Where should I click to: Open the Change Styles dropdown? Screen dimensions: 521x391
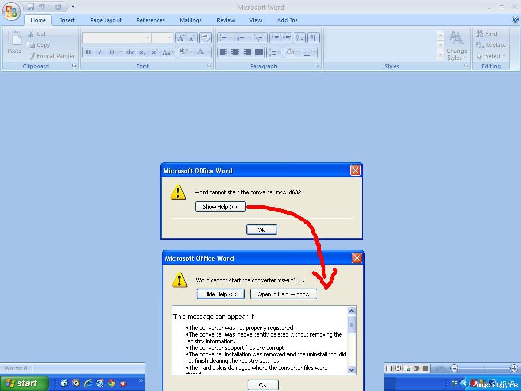pyautogui.click(x=457, y=45)
